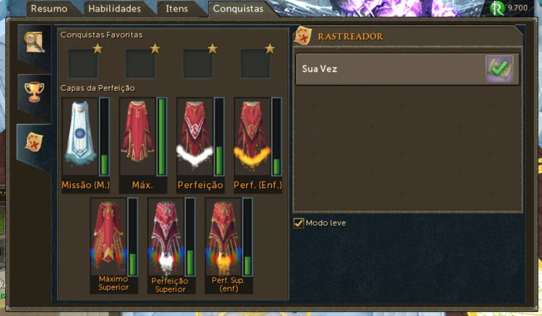Select the Máximo Superior cape
The height and width of the screenshot is (316, 542).
pyautogui.click(x=109, y=236)
